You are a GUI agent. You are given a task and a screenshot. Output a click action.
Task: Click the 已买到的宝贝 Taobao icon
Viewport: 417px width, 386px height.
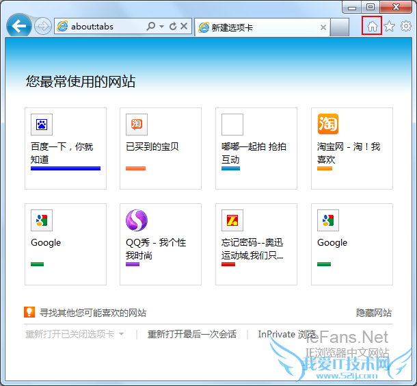click(137, 125)
